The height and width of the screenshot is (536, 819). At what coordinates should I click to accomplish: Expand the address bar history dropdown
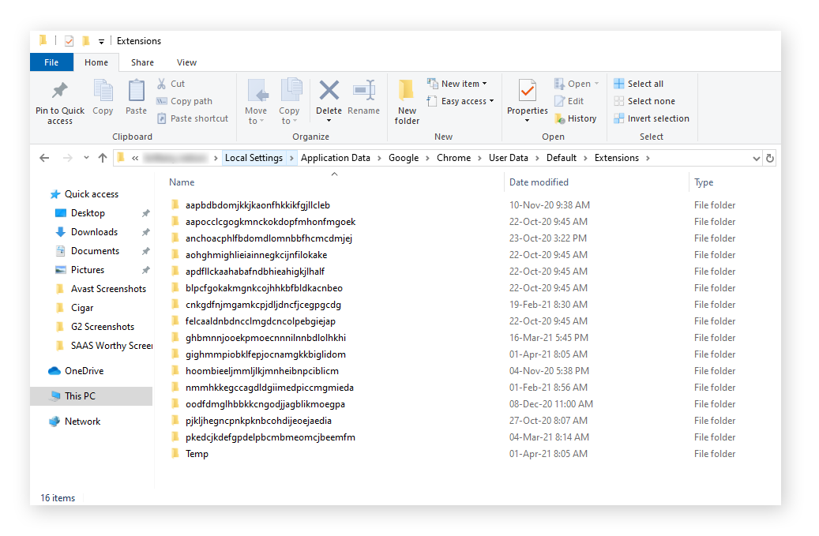click(x=757, y=157)
